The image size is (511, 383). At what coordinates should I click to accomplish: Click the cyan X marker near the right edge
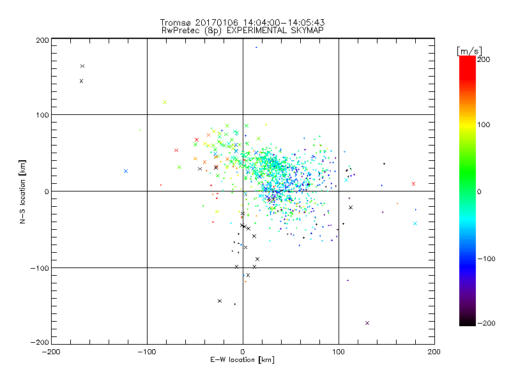(415, 223)
